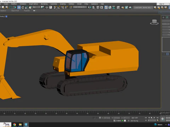Open File Explorer from the taskbar
Image resolution: width=170 pixels, height=127 pixels.
[x=20, y=125]
